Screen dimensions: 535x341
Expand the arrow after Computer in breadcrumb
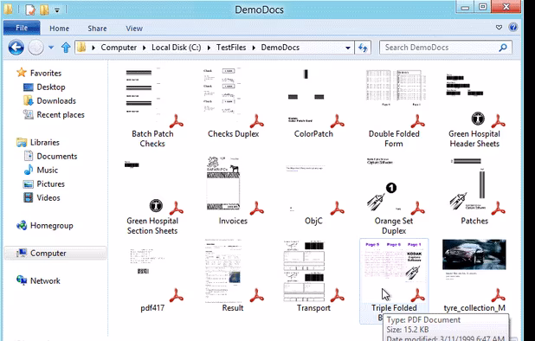tap(144, 48)
